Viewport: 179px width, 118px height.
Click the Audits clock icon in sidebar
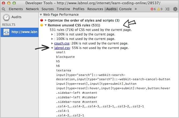pos(6,17)
